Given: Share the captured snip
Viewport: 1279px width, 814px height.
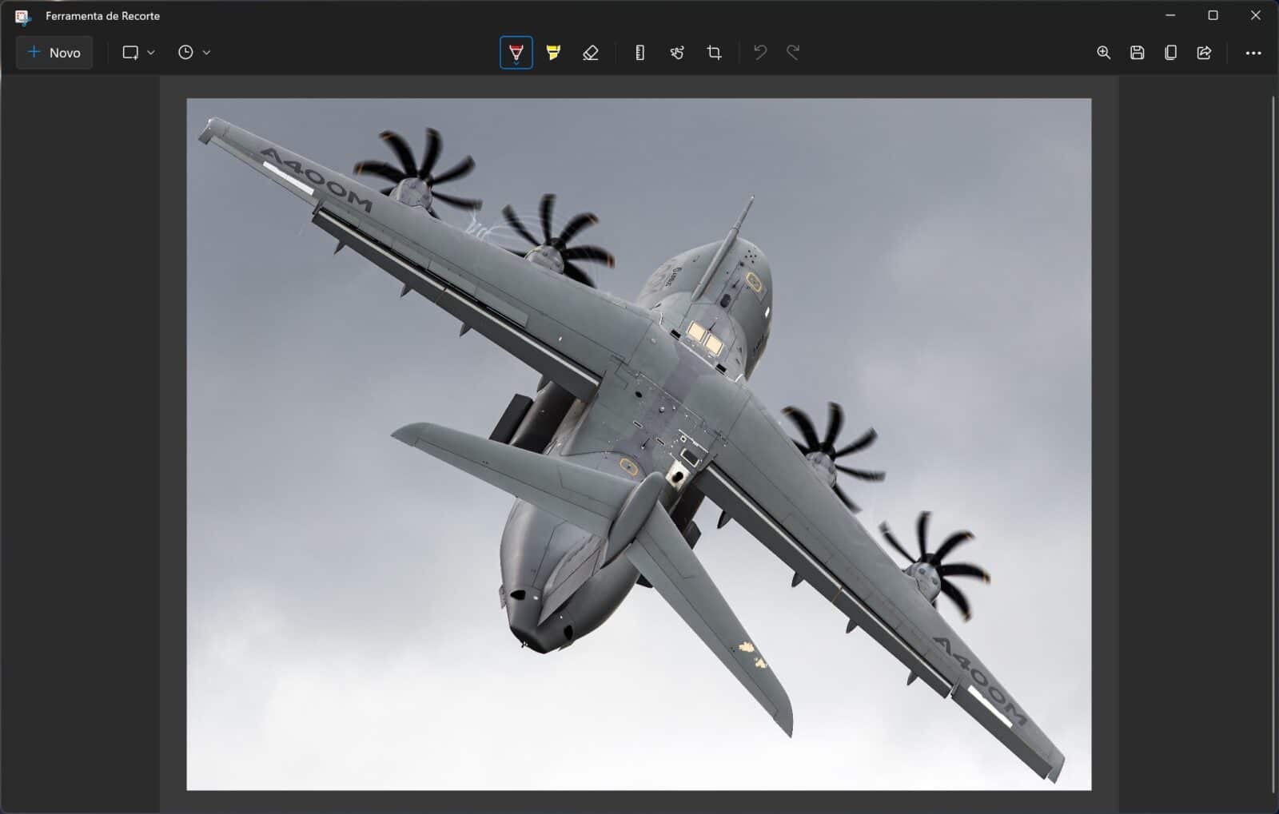Looking at the screenshot, I should point(1204,53).
